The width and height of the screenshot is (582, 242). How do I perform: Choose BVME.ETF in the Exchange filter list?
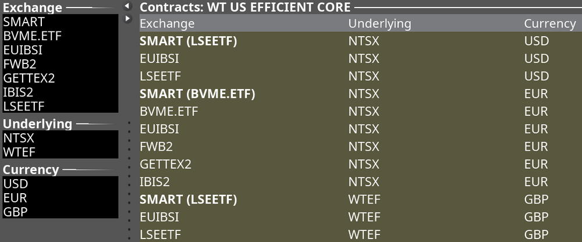pyautogui.click(x=33, y=36)
